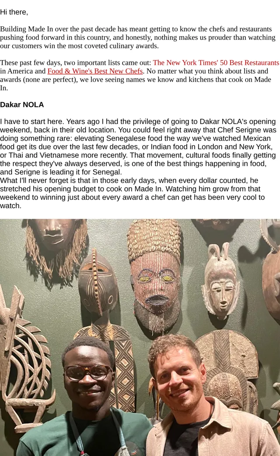Click the paragraph starting "I have to start here"
The width and height of the screenshot is (280, 456).
(138, 146)
